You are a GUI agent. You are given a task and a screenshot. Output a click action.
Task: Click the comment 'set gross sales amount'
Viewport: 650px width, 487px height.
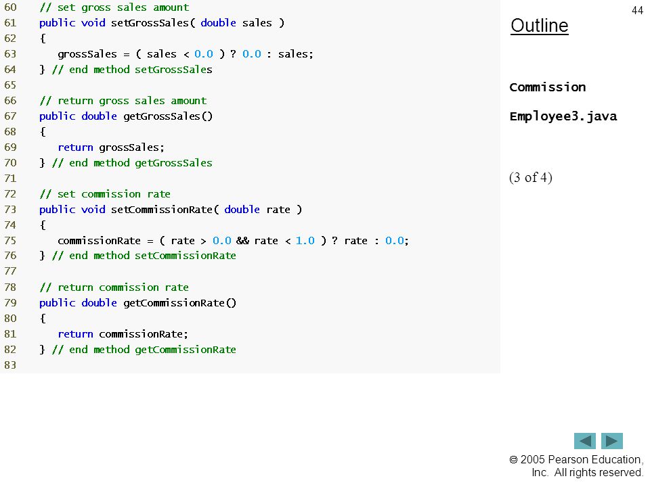click(x=114, y=7)
